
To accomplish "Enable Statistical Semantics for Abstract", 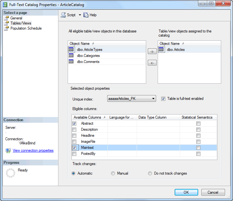I will click(x=198, y=123).
